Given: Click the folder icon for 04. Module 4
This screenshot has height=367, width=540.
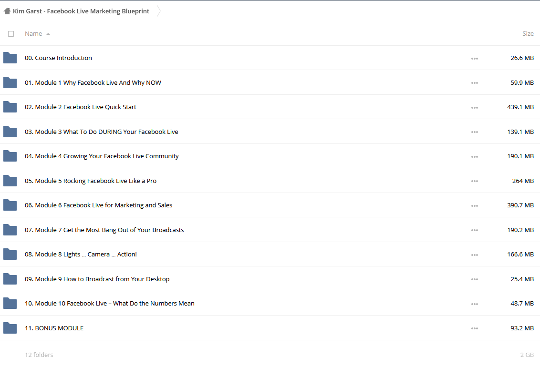Looking at the screenshot, I should [10, 156].
